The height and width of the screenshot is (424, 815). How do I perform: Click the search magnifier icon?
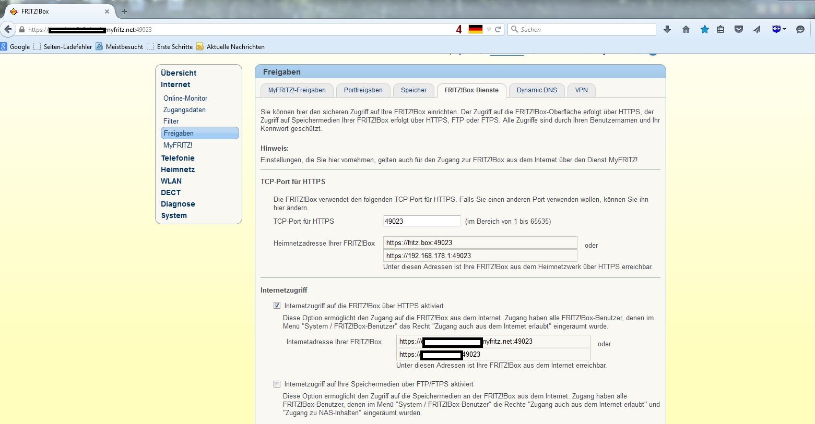pos(514,30)
